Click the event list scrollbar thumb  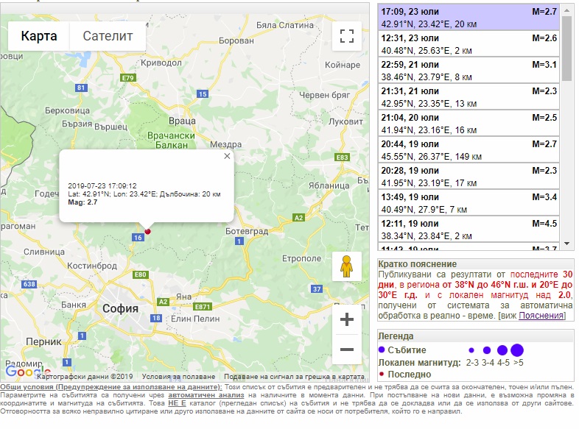566,48
